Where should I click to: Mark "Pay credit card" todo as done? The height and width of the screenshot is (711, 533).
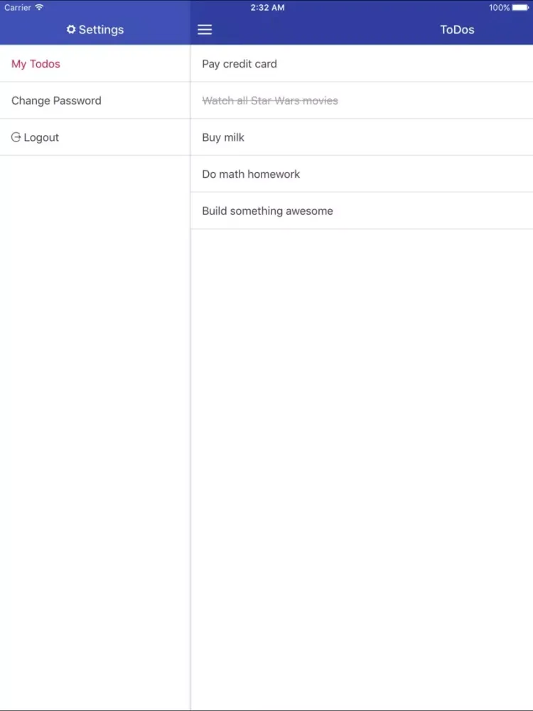point(239,64)
